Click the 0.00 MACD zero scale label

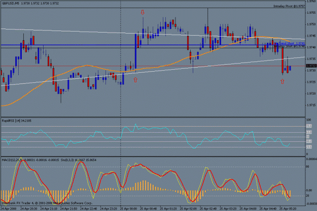point(309,190)
